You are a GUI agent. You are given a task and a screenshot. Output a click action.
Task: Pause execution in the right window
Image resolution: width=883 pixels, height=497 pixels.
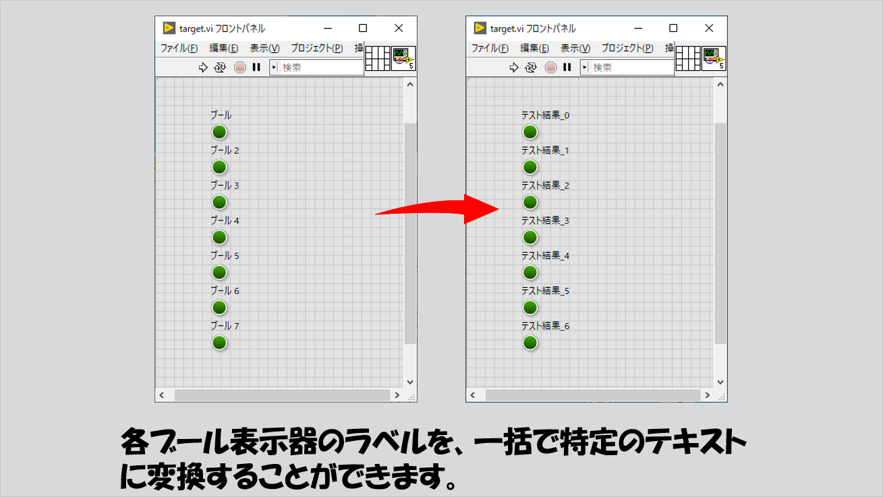point(567,67)
